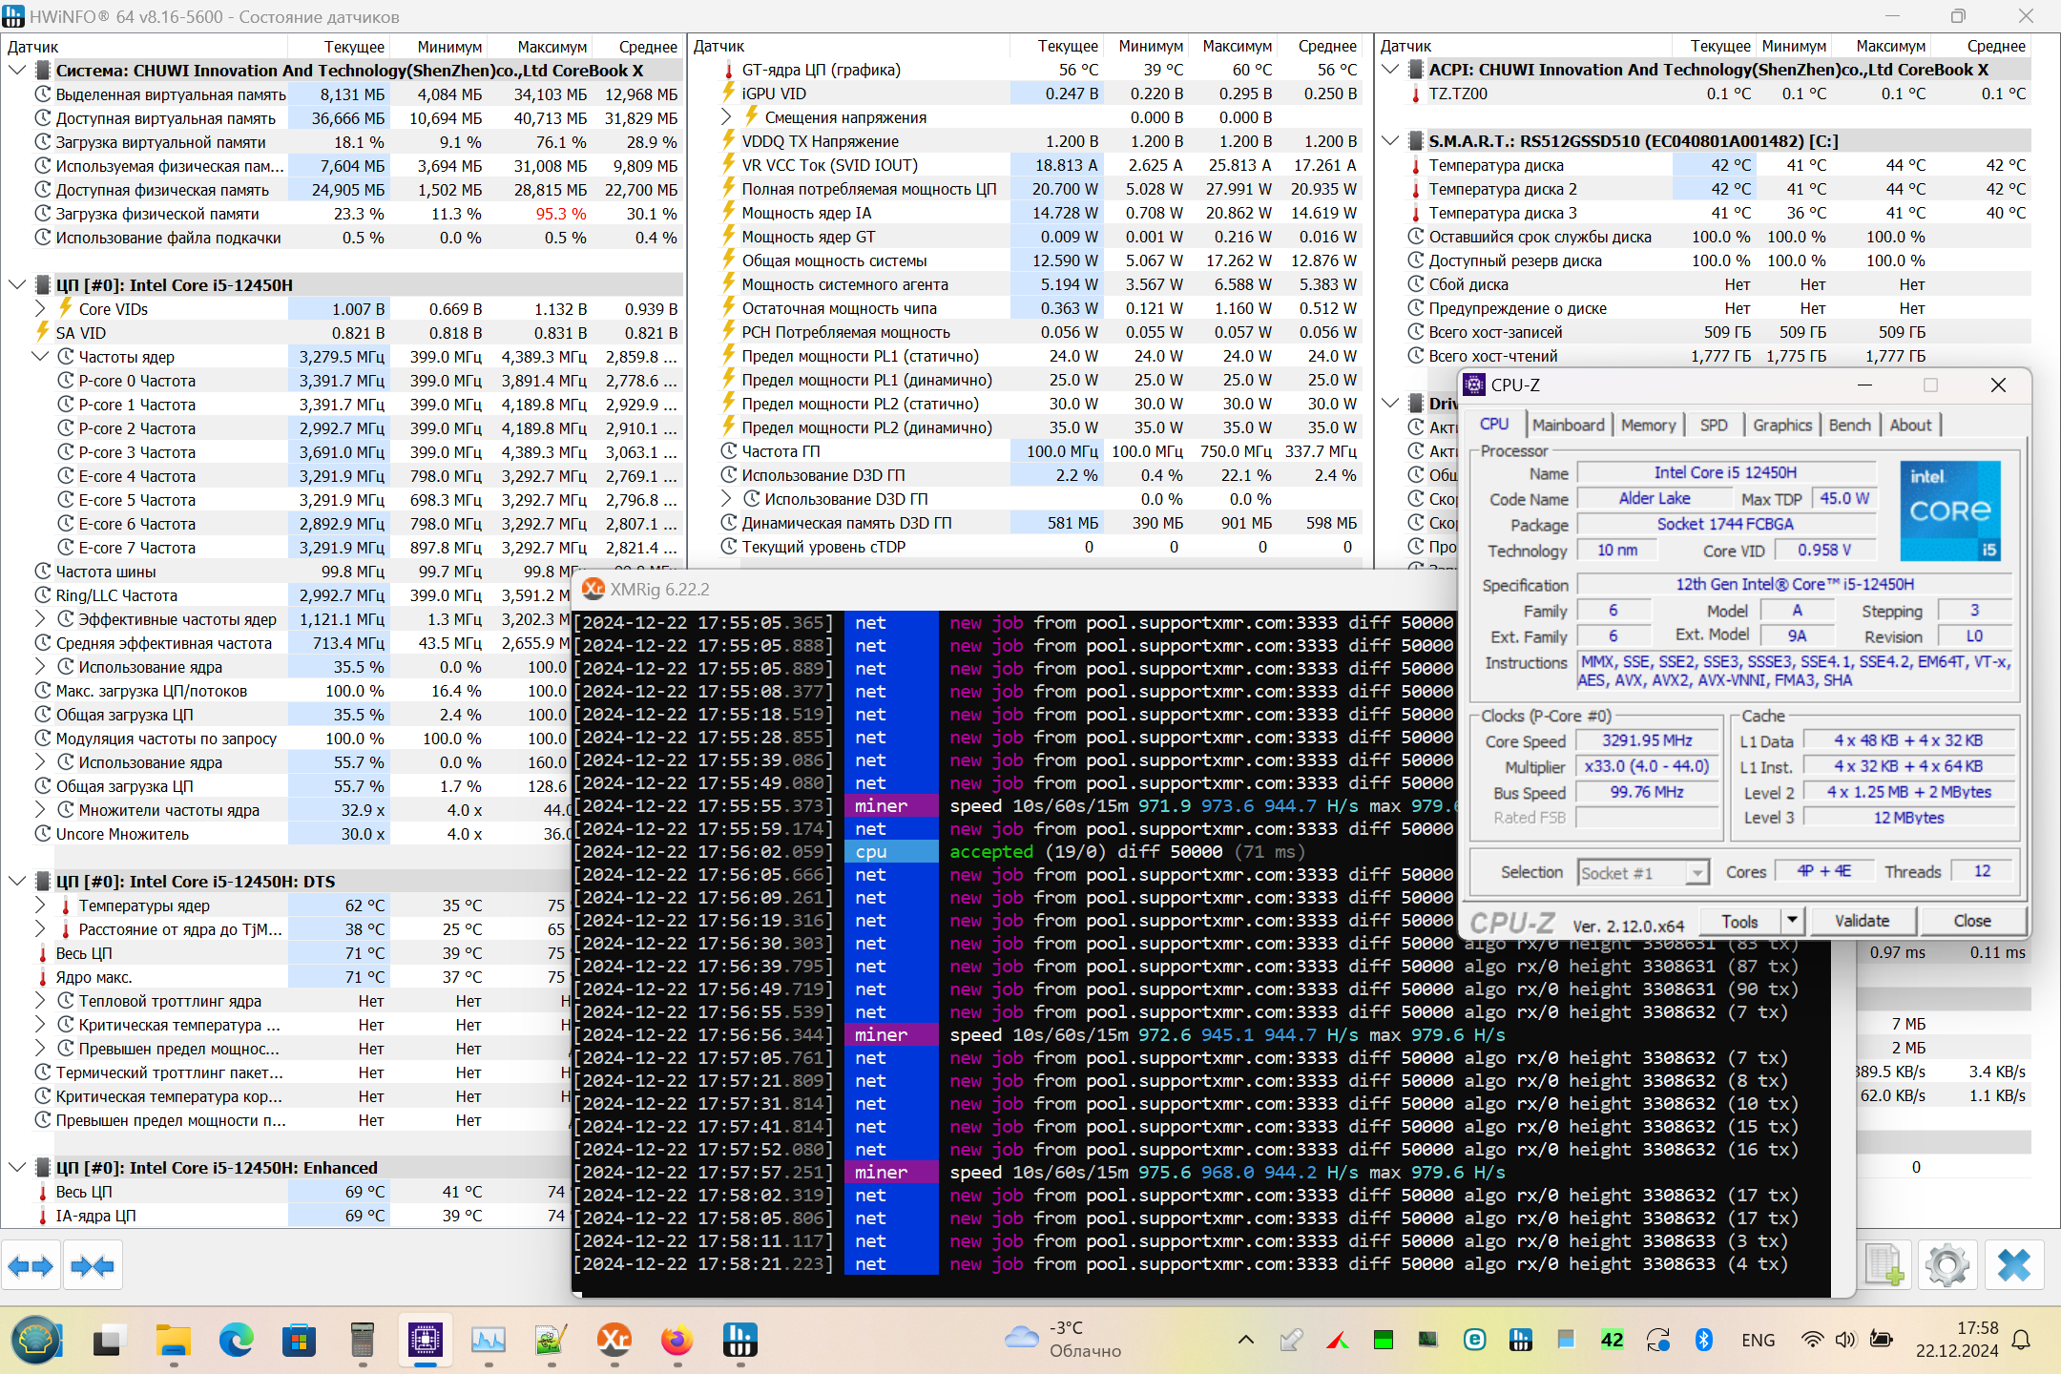2061x1374 pixels.
Task: Collapse the Частоты ядер group
Action: (x=40, y=357)
